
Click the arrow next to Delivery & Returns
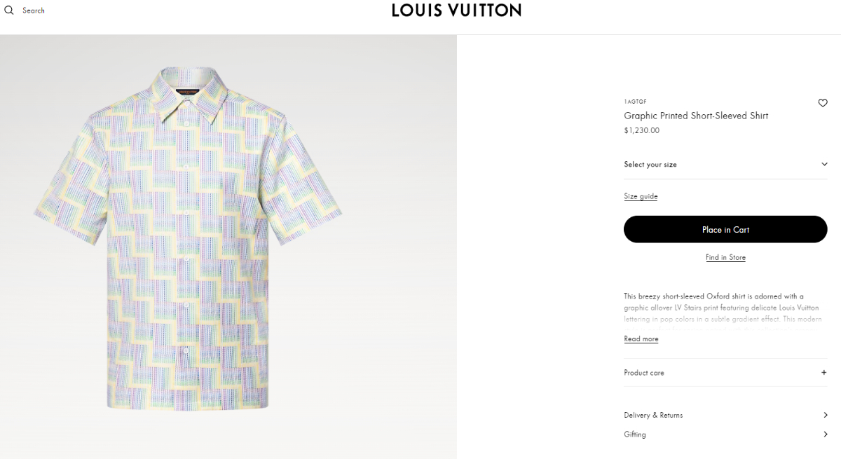825,415
